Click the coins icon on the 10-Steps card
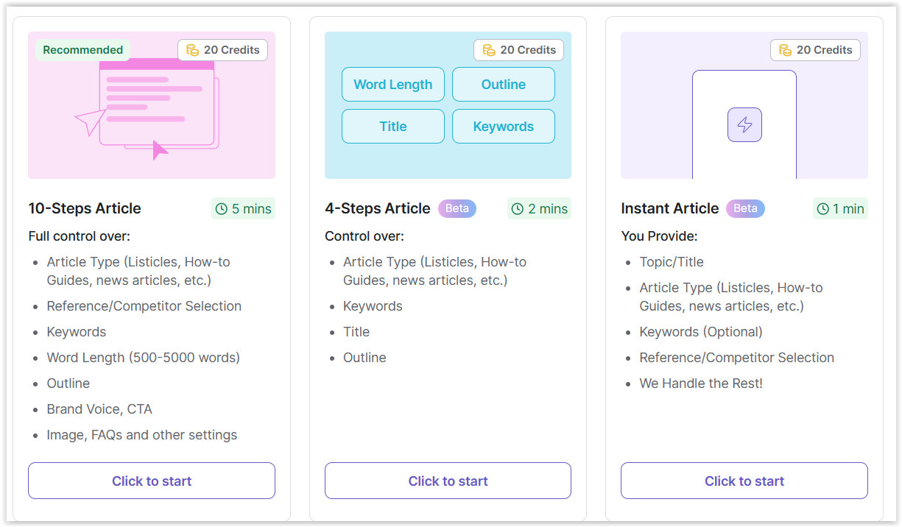 pos(192,50)
